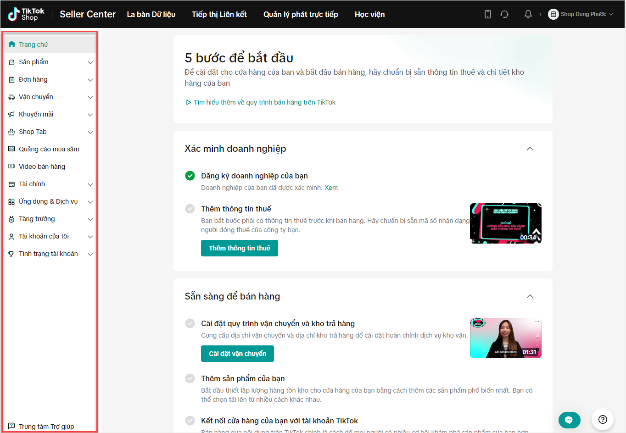Screen dimensions: 626x433
Task: Click the status circle beside Cài đặt quy trình vận chuyển
Action: pyautogui.click(x=190, y=323)
